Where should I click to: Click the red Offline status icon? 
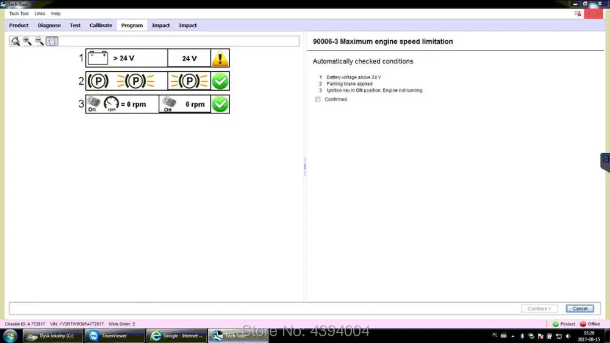tap(583, 324)
